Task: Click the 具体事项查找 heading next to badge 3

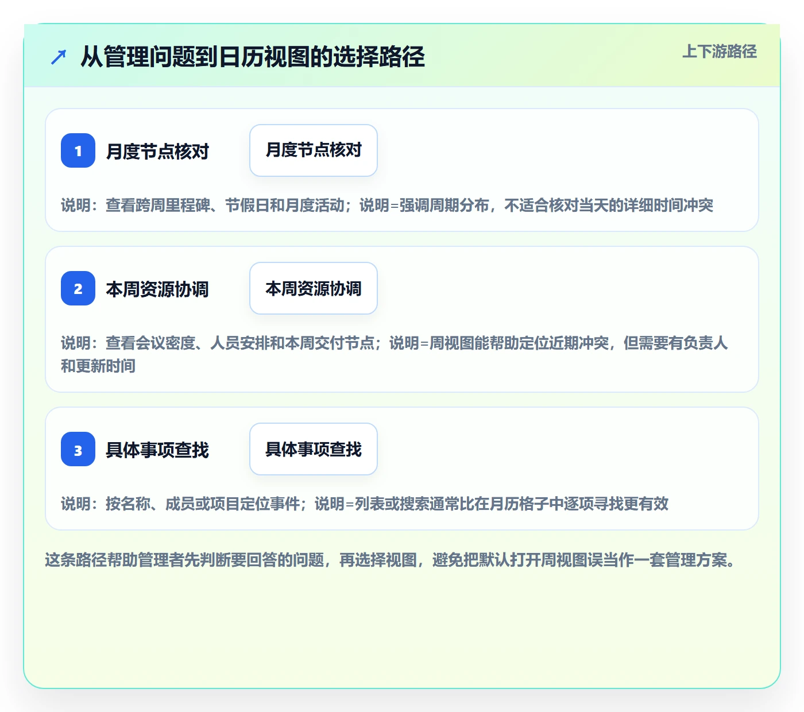Action: [157, 450]
